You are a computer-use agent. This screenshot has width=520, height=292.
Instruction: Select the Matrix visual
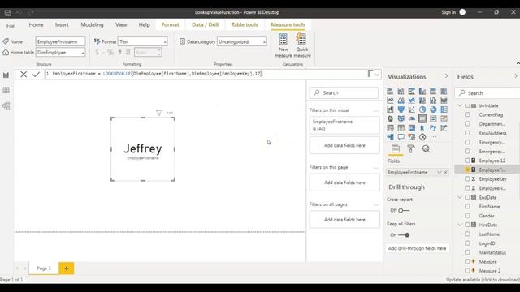(x=412, y=128)
